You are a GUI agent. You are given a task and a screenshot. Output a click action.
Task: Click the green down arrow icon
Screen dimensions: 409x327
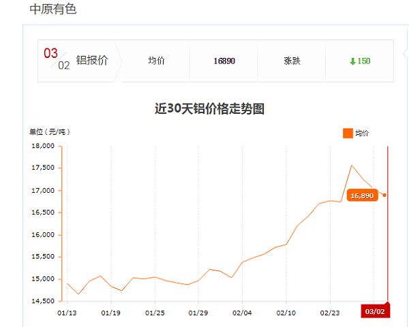[x=352, y=61]
